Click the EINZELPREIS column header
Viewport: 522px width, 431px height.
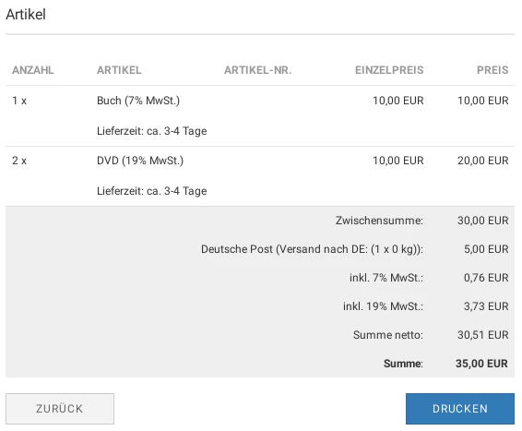pyautogui.click(x=389, y=70)
